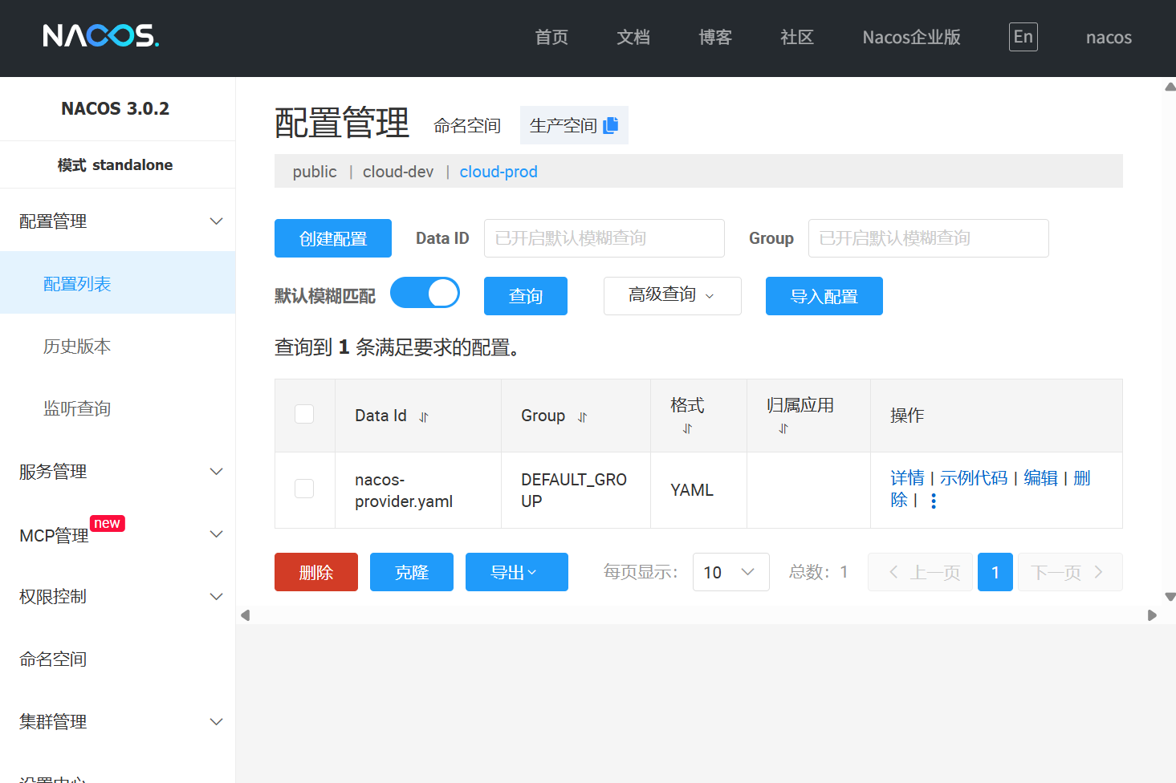1176x783 pixels.
Task: Select 配置列表 in sidebar
Action: tap(117, 283)
